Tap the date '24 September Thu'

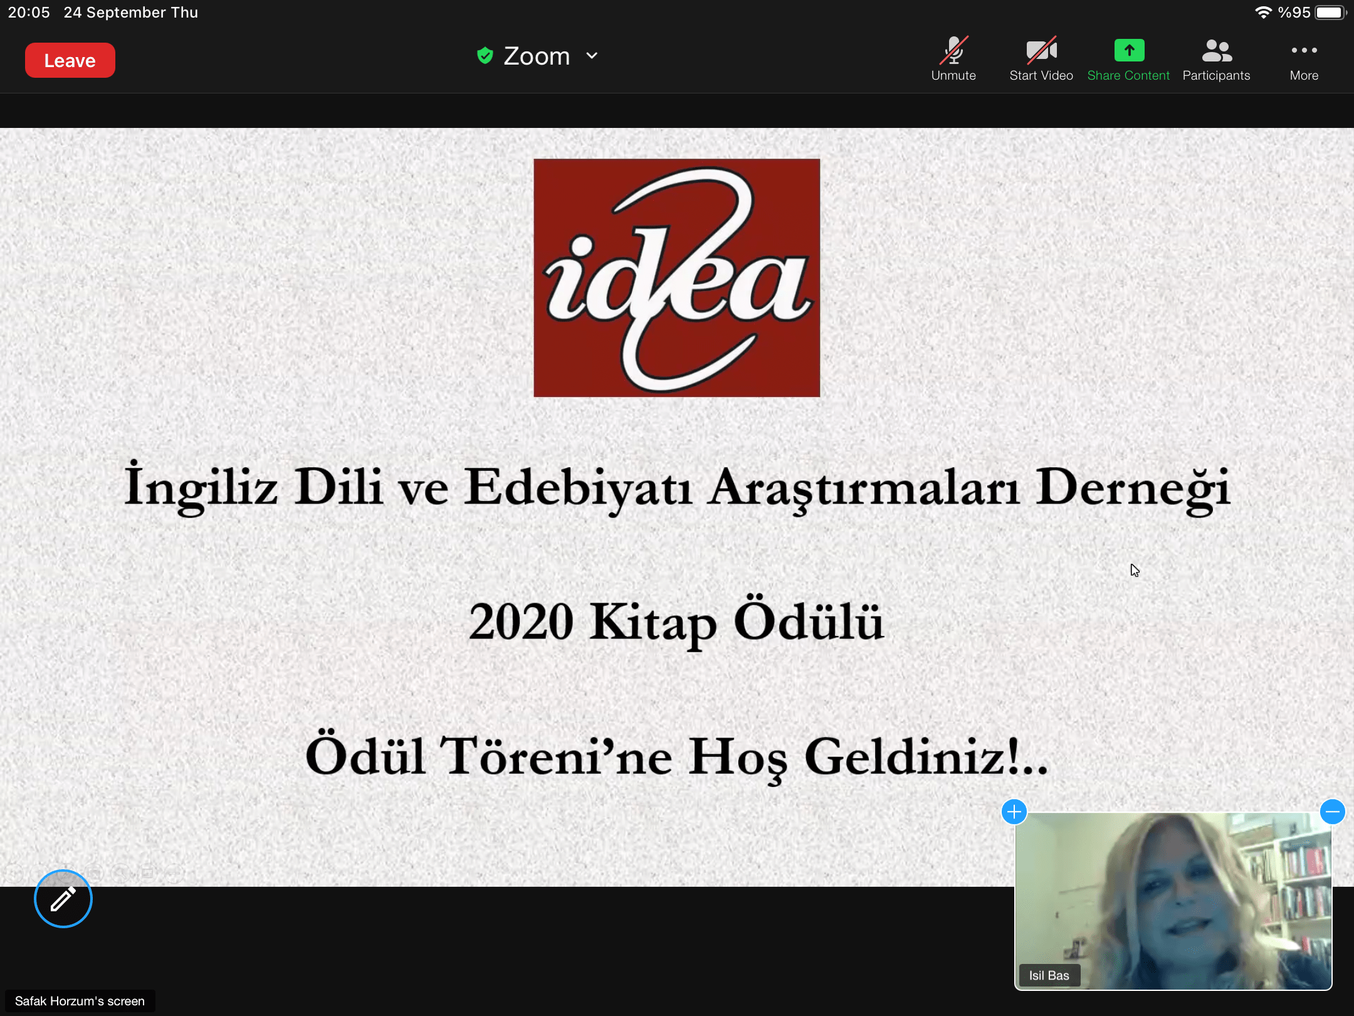point(130,13)
